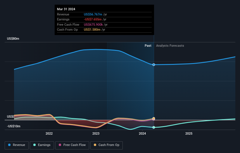
Task: Toggle the Free Cash Flow legend button
Action: [x=72, y=145]
